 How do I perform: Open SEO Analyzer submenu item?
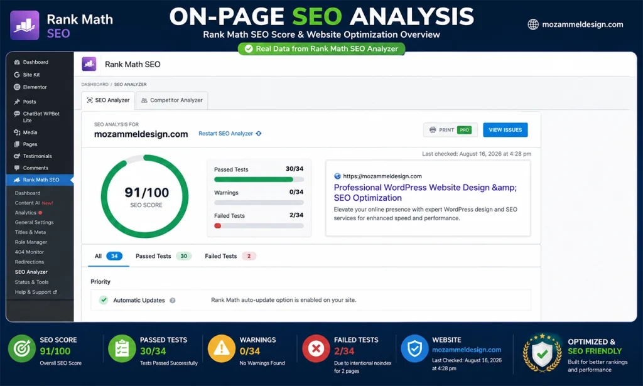coord(31,272)
